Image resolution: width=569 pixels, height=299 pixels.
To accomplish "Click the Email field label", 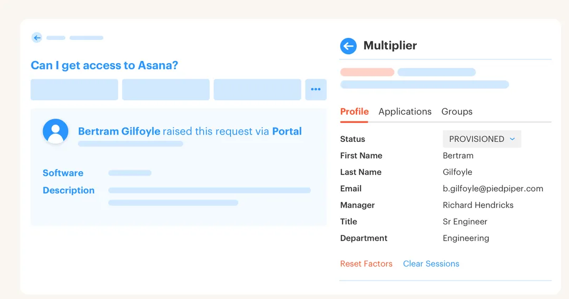I will point(350,189).
